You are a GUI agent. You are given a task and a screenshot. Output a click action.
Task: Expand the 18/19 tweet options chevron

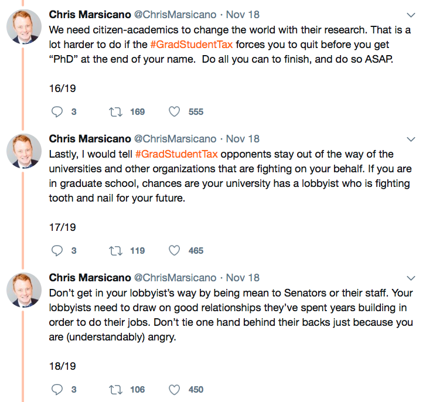(x=411, y=278)
